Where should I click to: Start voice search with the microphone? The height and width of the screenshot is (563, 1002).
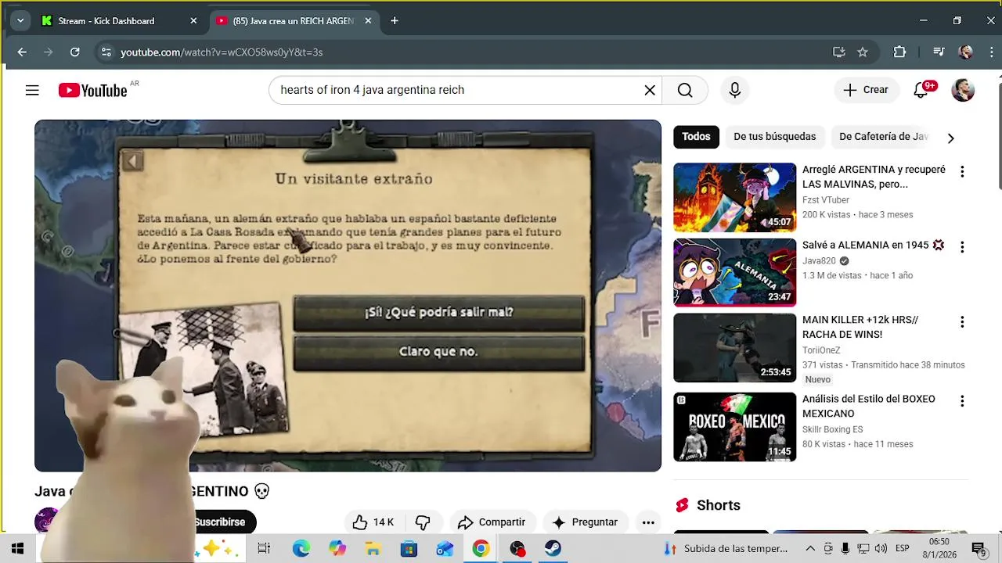point(734,90)
